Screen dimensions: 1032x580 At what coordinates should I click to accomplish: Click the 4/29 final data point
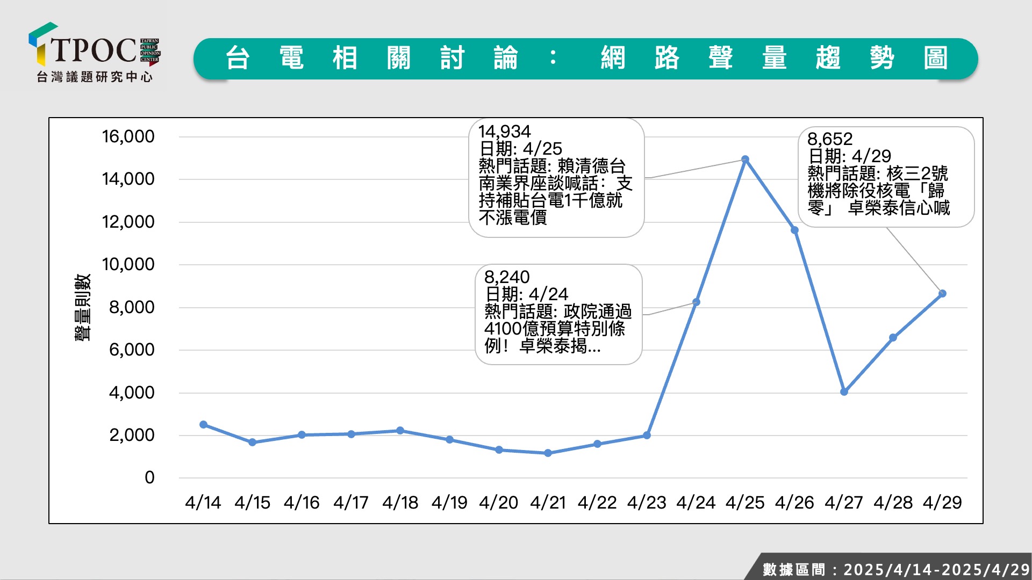point(942,294)
